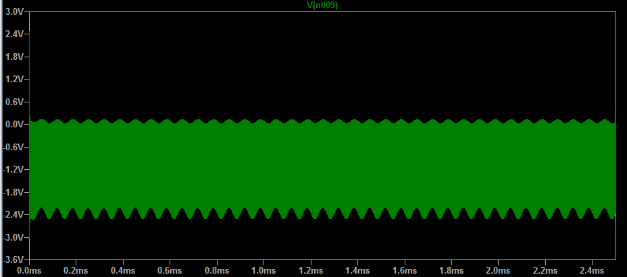Select the 2.0ms horizontal axis label
The height and width of the screenshot is (277, 627).
[x=497, y=270]
